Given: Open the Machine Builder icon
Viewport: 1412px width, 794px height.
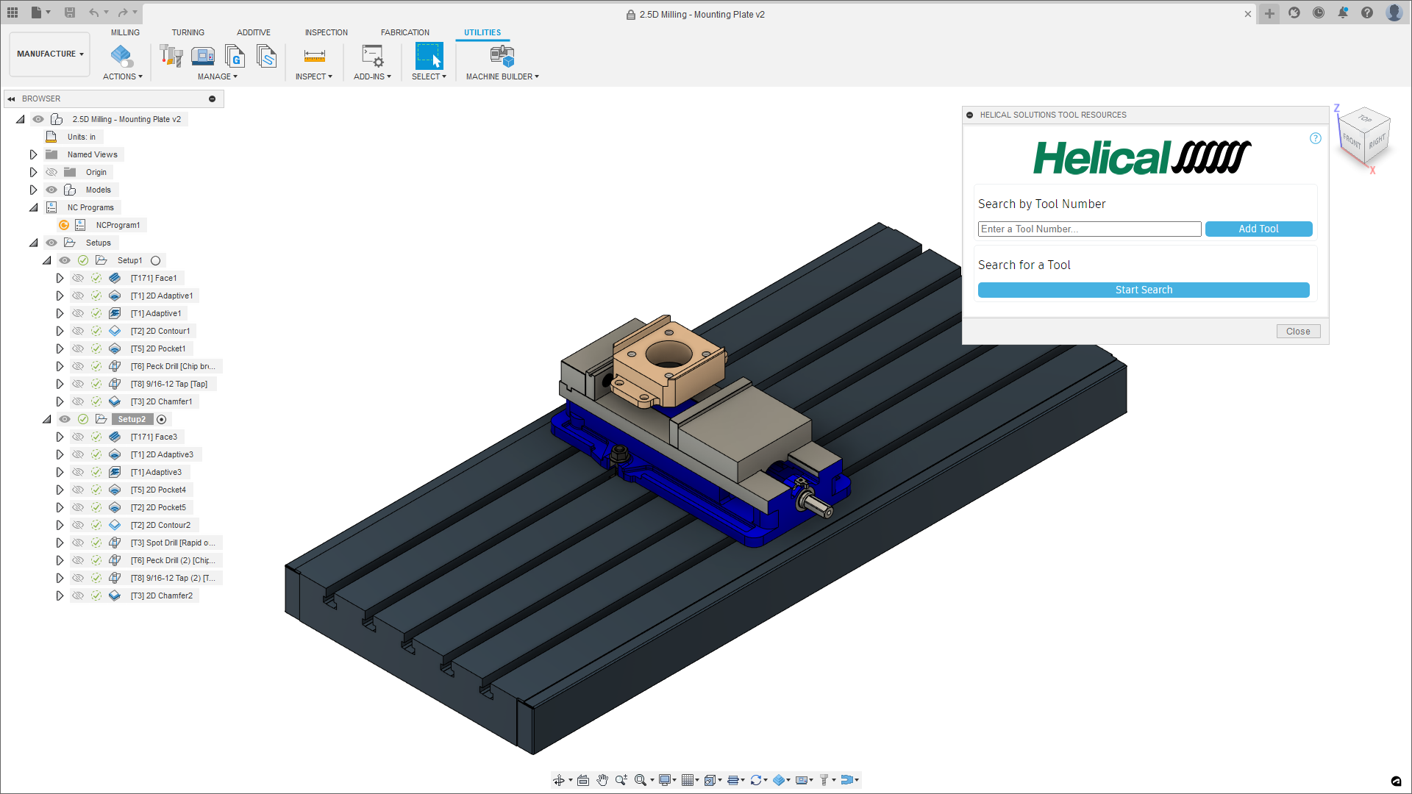Looking at the screenshot, I should [x=502, y=56].
